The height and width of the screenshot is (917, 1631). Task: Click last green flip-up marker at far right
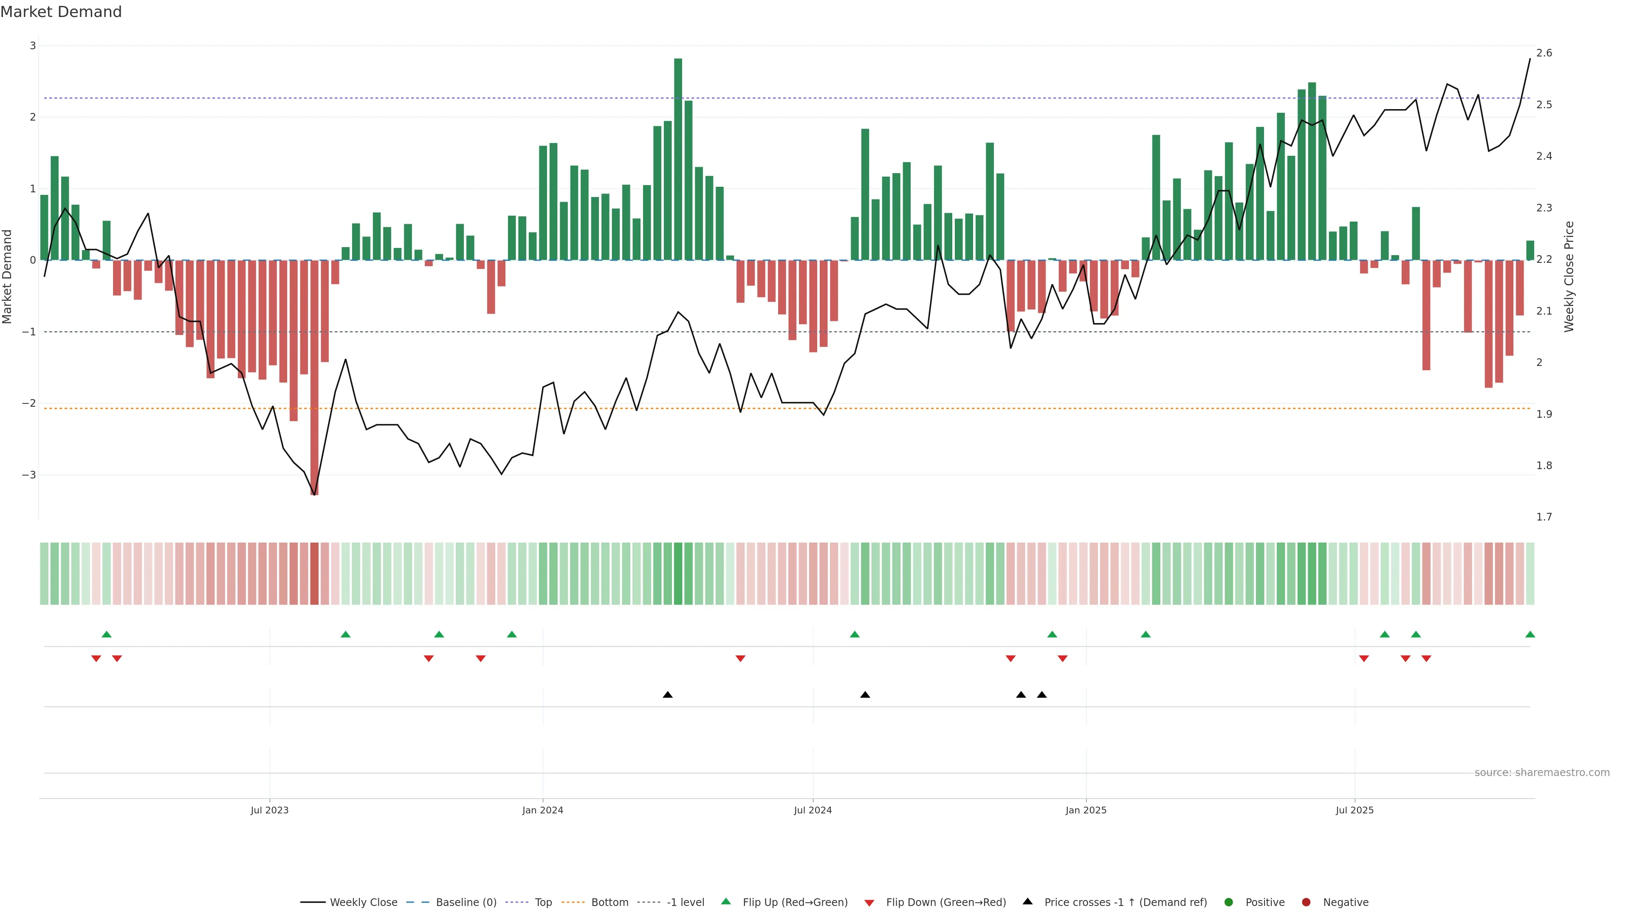coord(1530,635)
